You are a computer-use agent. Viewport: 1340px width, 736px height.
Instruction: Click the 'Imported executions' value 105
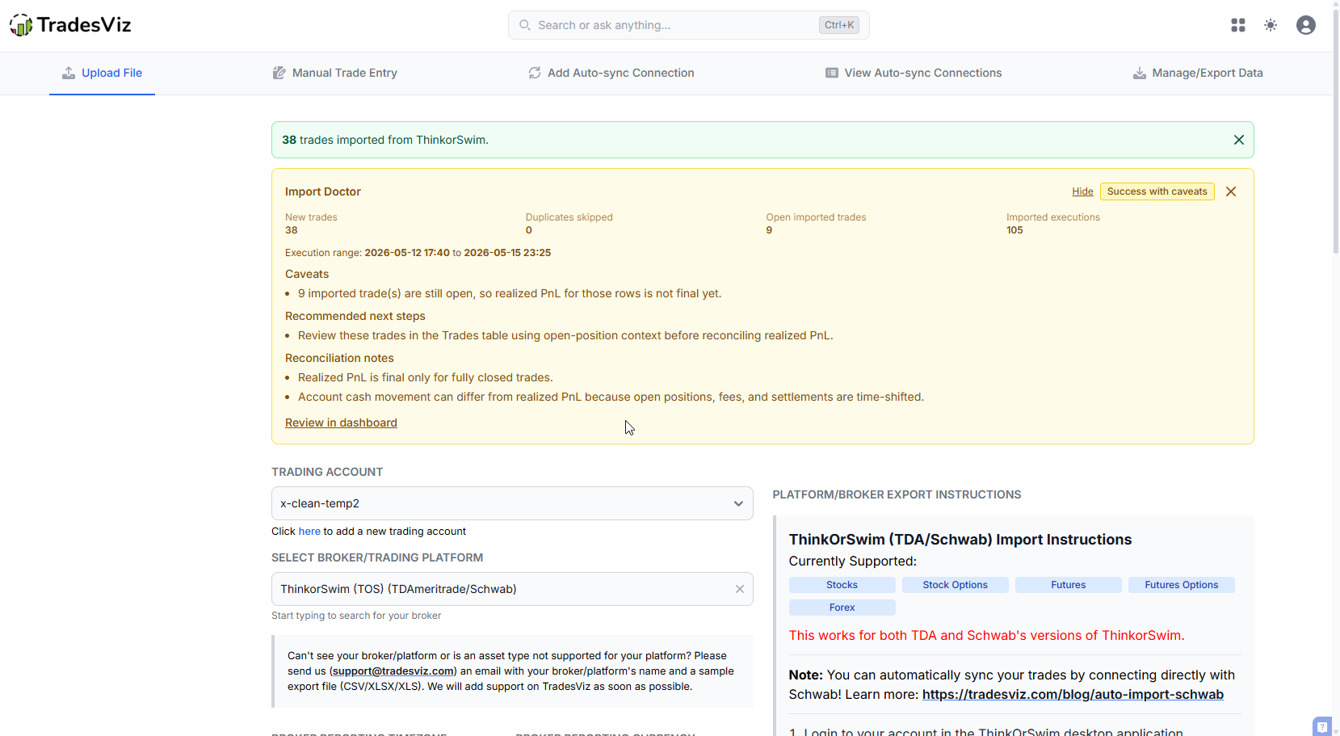click(x=1014, y=230)
